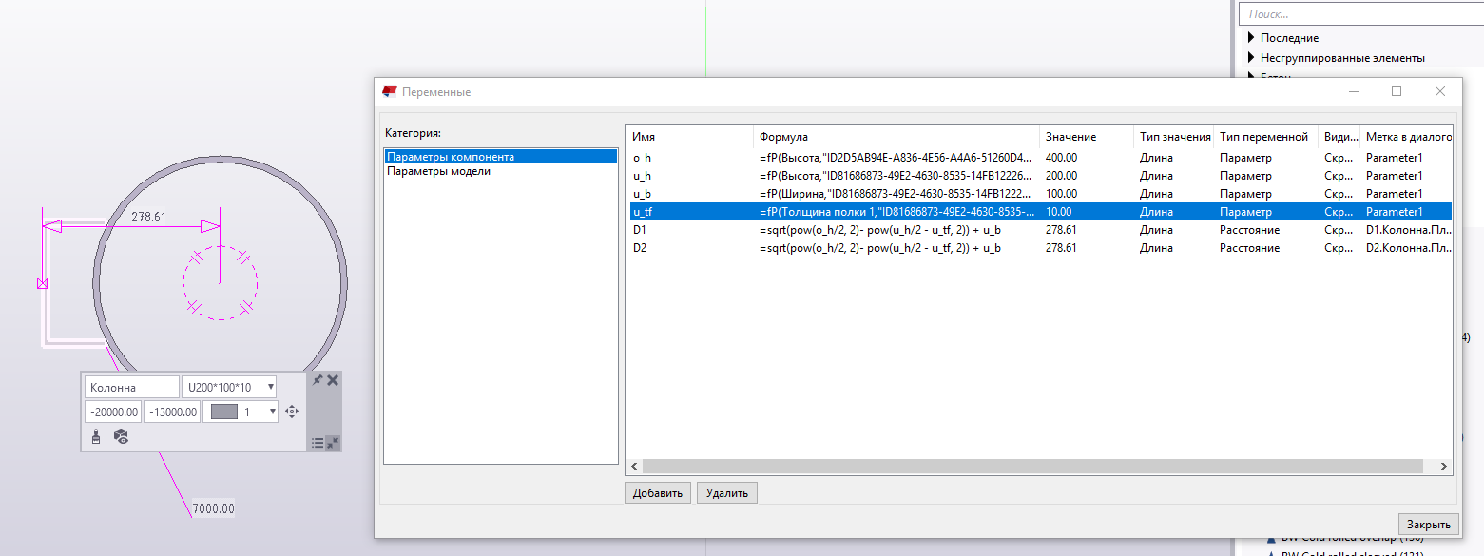
Task: Click the Поиск search field
Action: (1359, 14)
